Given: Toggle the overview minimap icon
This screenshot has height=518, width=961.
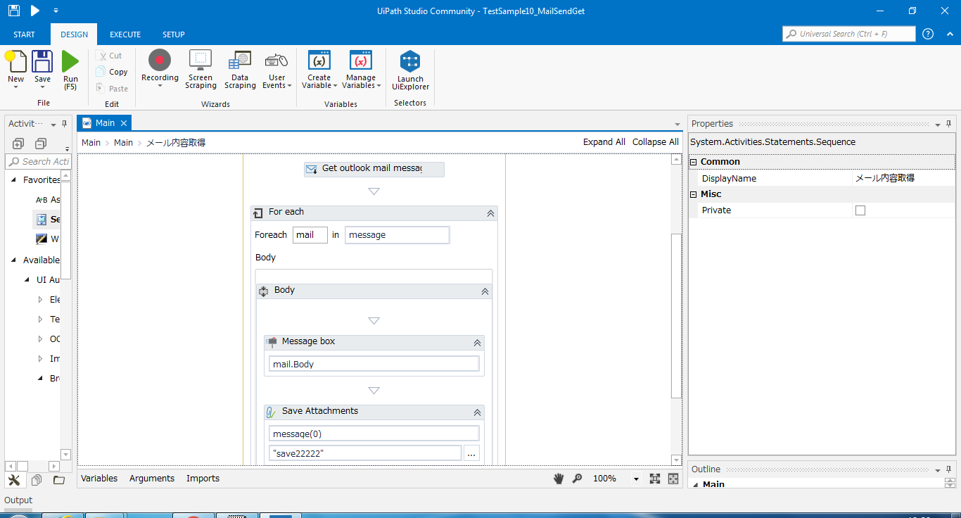Looking at the screenshot, I should point(673,479).
